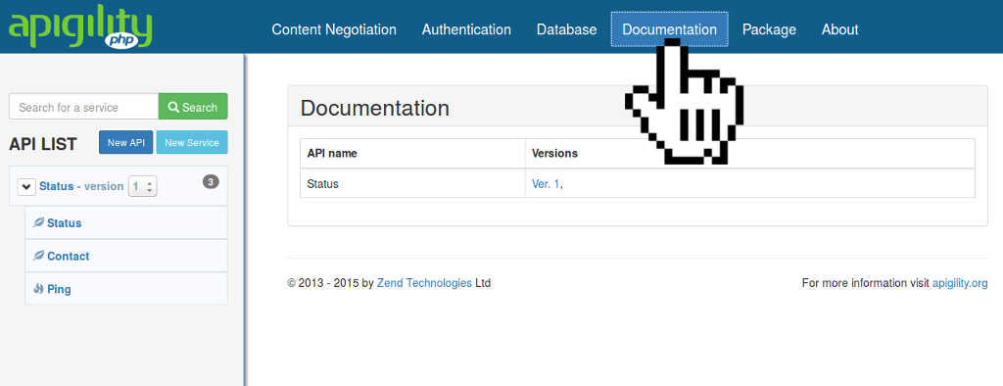Screen dimensions: 1003x386
Task: Click the Apigility PHP logo
Action: (80, 27)
